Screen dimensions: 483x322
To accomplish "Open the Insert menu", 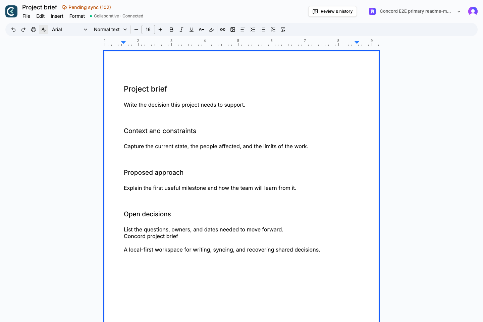I will pyautogui.click(x=57, y=16).
